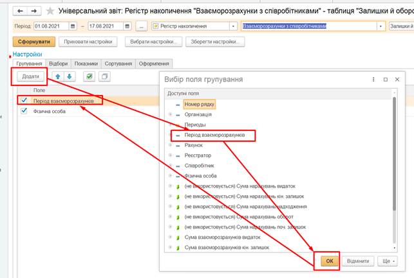Screen dimensions: 414x278
Task: Click the back navigation arrow
Action: point(19,11)
